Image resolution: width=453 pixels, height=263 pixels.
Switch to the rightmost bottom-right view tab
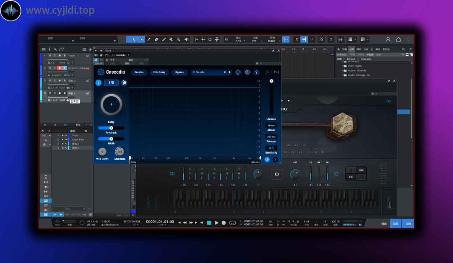coord(408,224)
